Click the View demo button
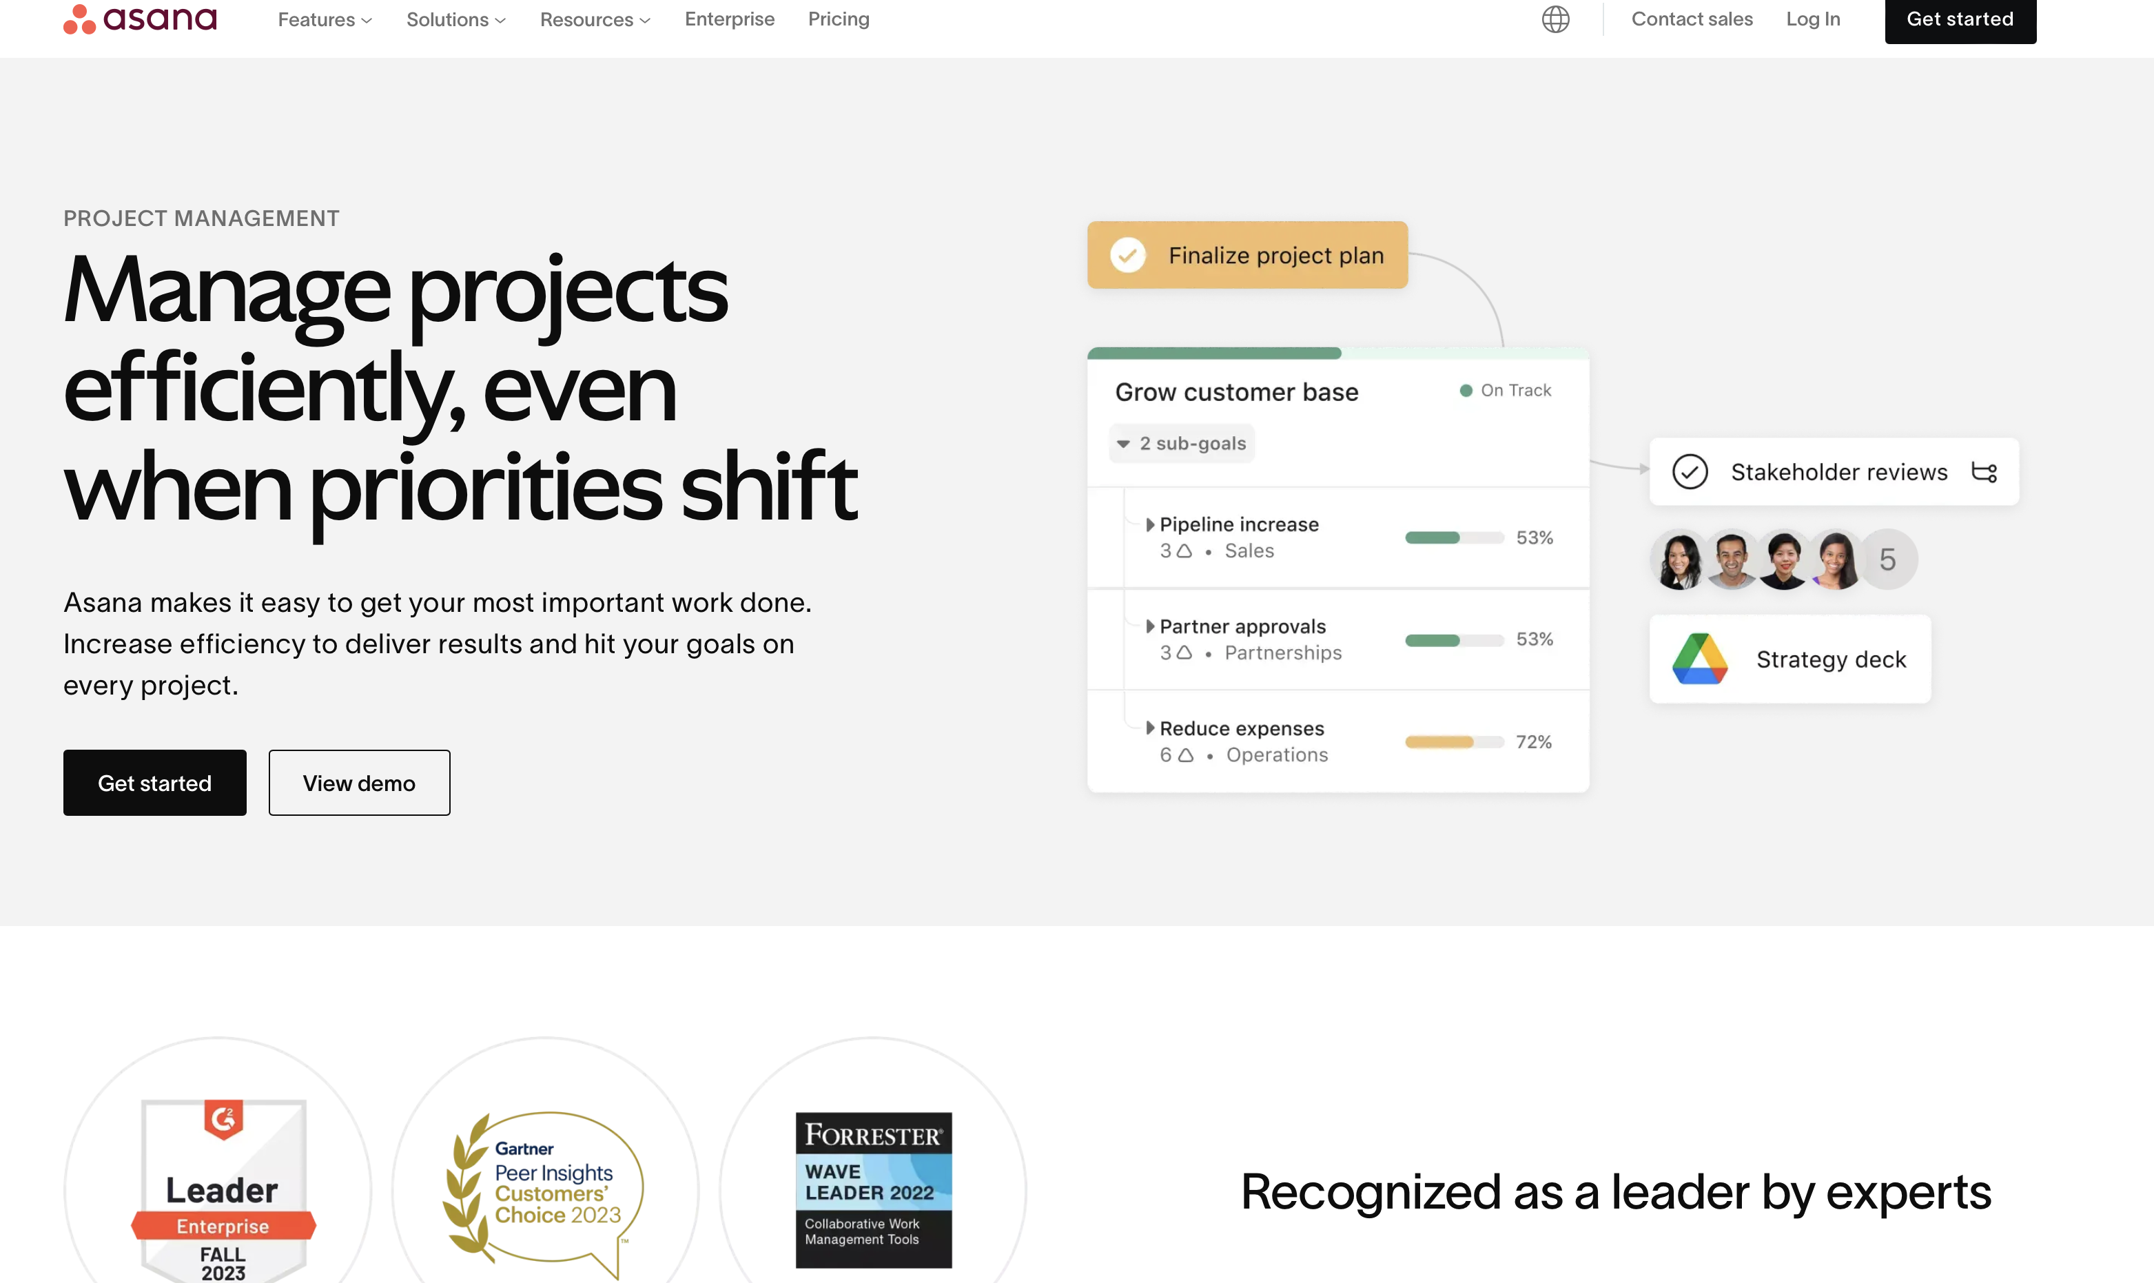The width and height of the screenshot is (2154, 1283). pyautogui.click(x=359, y=782)
